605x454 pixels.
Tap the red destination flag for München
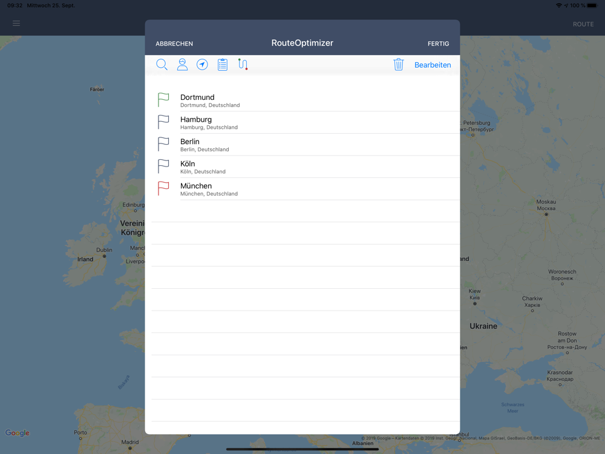pyautogui.click(x=163, y=188)
